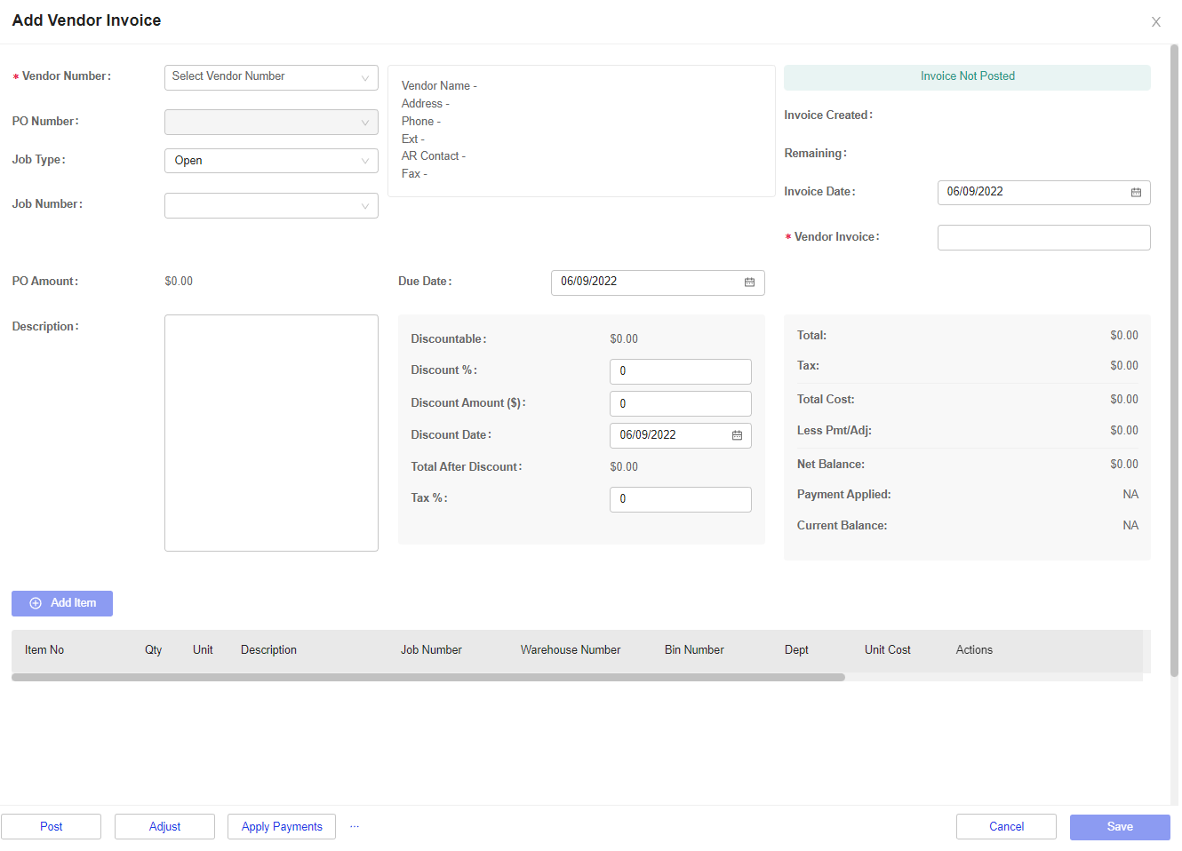Click inside the Vendor Invoice field
The width and height of the screenshot is (1182, 851).
[1043, 237]
